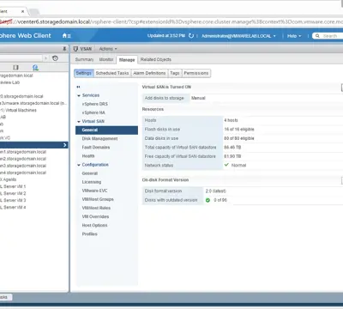Open Profiles settings
The image size is (343, 309).
pos(90,234)
